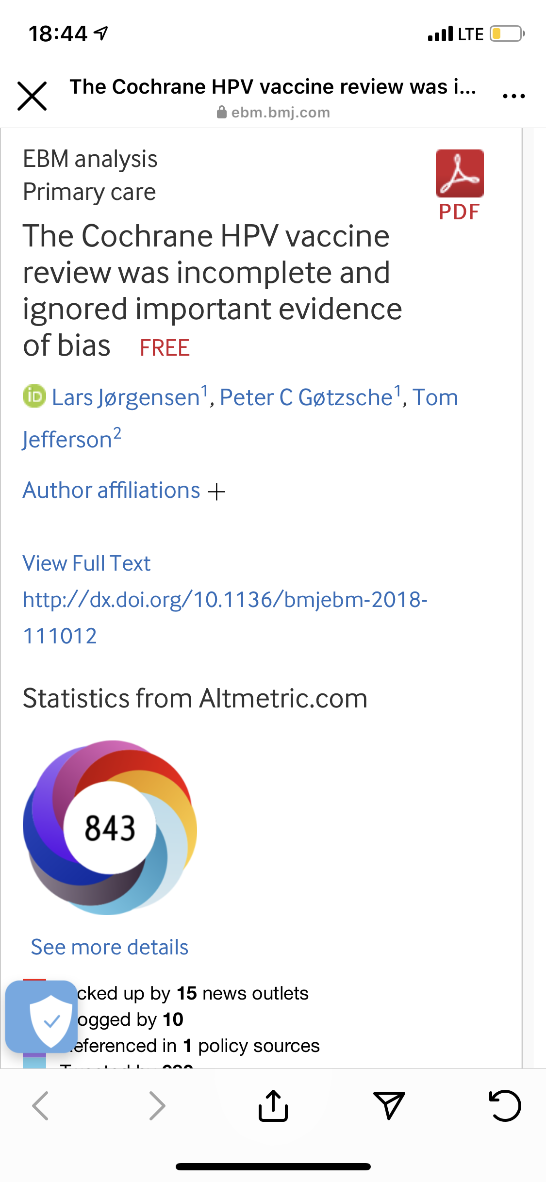Click See more details link
This screenshot has width=546, height=1182.
(x=110, y=947)
